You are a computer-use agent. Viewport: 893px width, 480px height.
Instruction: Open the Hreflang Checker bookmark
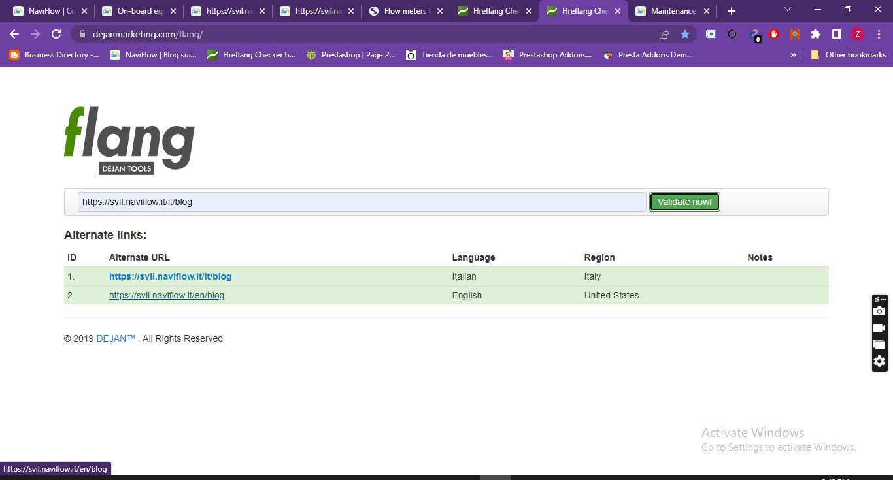pyautogui.click(x=251, y=55)
